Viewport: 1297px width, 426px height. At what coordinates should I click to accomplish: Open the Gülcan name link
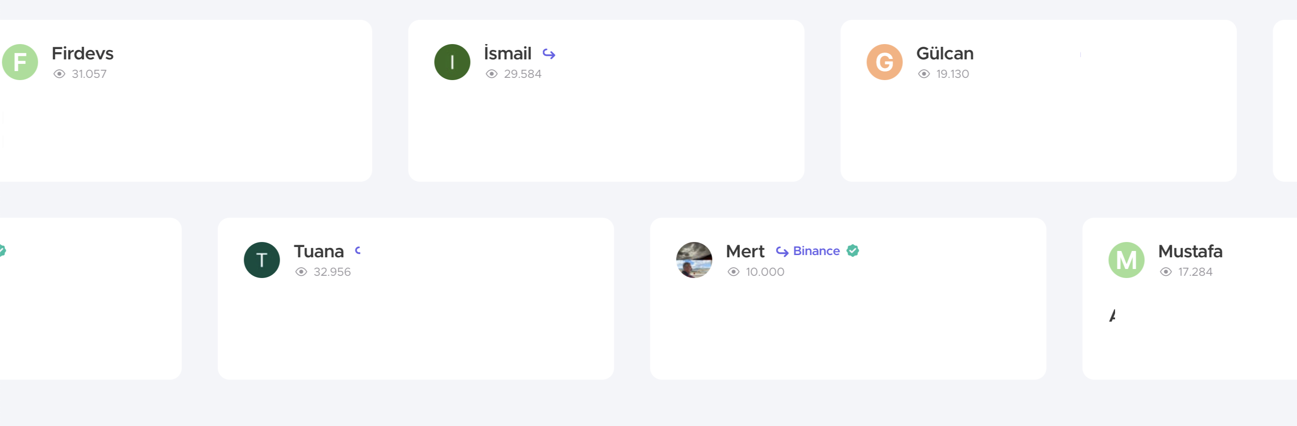pos(944,54)
